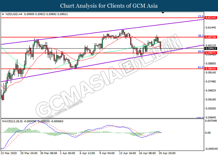The width and height of the screenshot is (218, 156).
Task: Click the MACD(12,26,9) indicator label
Action: click(x=12, y=121)
